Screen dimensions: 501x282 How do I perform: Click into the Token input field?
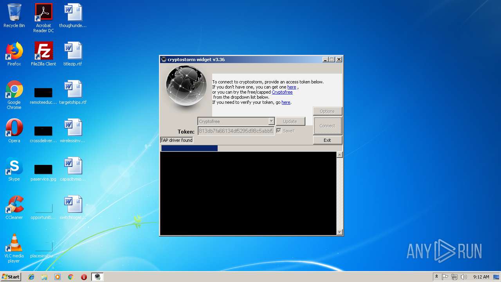click(236, 131)
